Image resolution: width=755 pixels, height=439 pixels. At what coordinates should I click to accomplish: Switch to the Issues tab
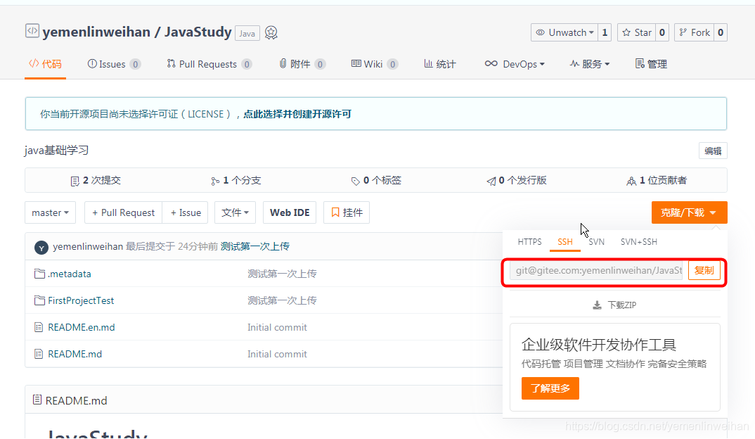tap(114, 64)
